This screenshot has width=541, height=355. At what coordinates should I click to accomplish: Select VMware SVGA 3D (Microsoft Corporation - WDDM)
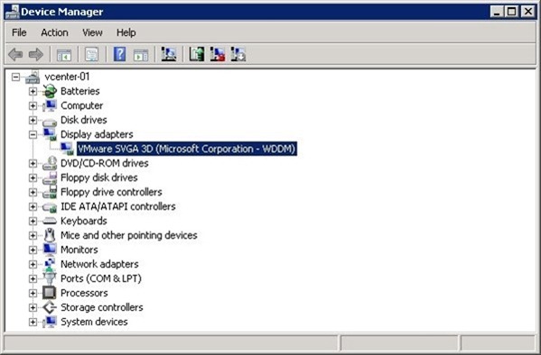tap(187, 149)
